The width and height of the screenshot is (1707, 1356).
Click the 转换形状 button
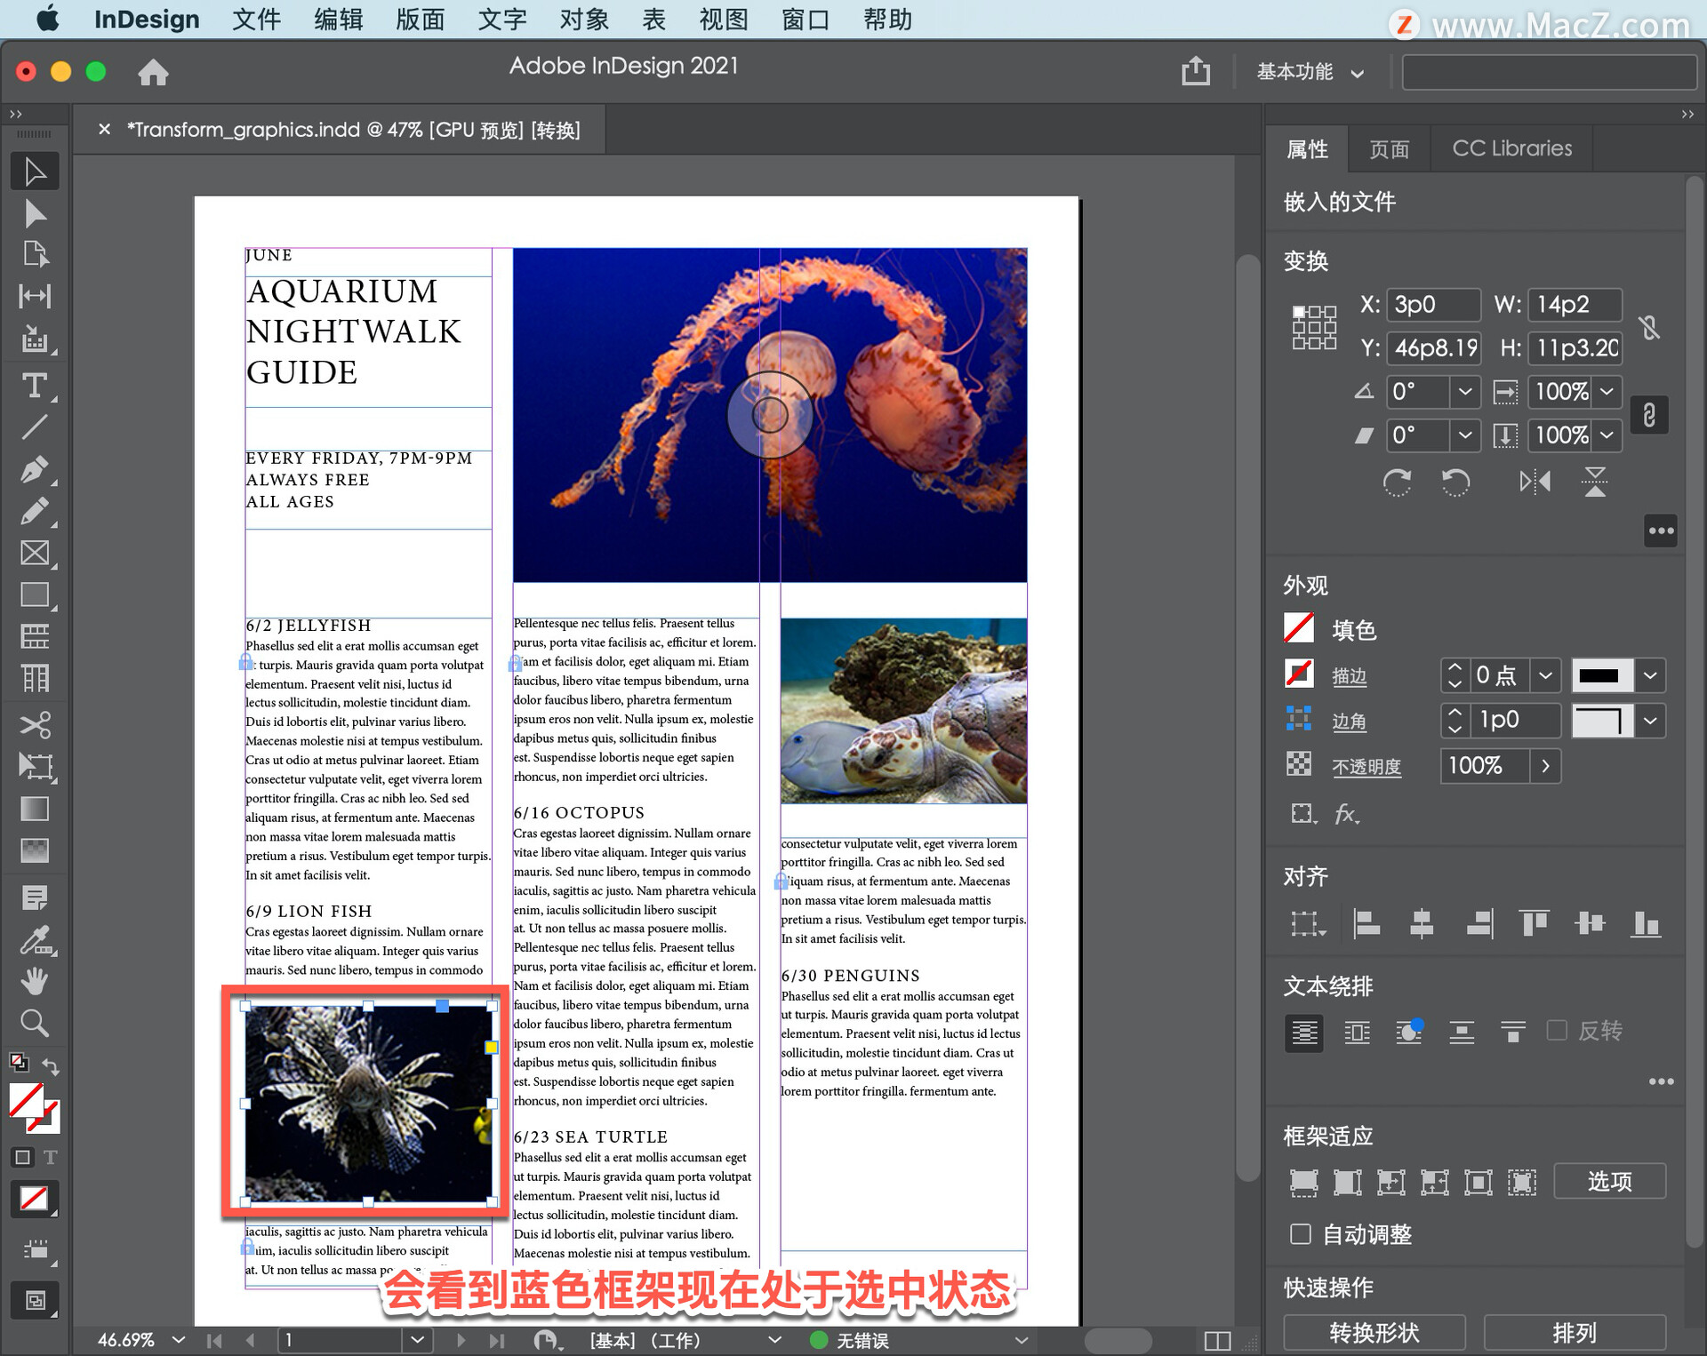[1374, 1332]
